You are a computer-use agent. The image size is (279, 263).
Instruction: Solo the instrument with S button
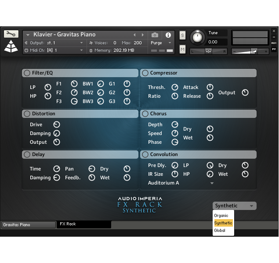coord(182,36)
